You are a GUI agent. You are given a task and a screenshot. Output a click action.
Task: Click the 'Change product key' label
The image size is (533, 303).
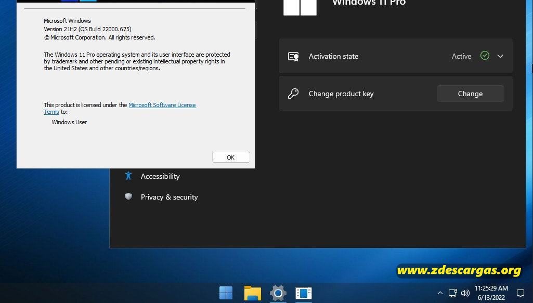[341, 94]
